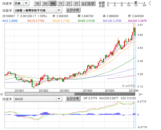This screenshot has width=161, height=130.
Task: Click the 201803 axis label
Action: [x=65, y=91]
